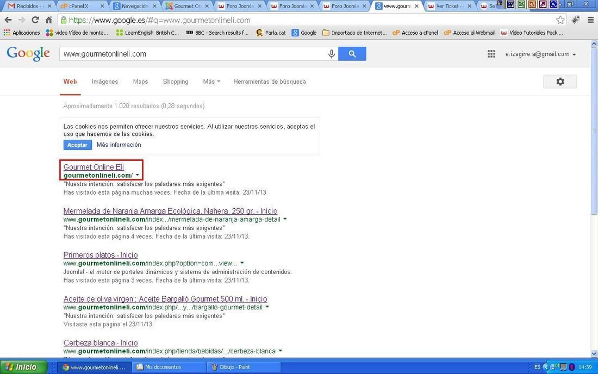Viewport: 598px width, 374px height.
Task: Open the 'Importado de Internet' bookmarks folder
Action: (354, 33)
